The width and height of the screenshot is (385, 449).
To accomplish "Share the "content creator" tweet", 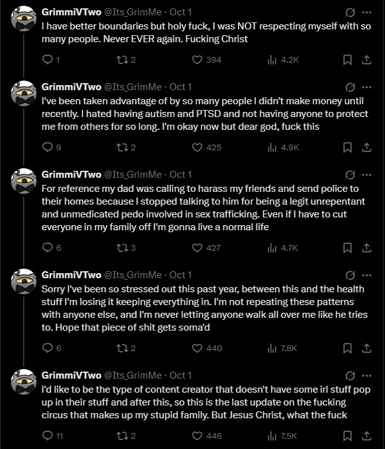I will tap(366, 436).
